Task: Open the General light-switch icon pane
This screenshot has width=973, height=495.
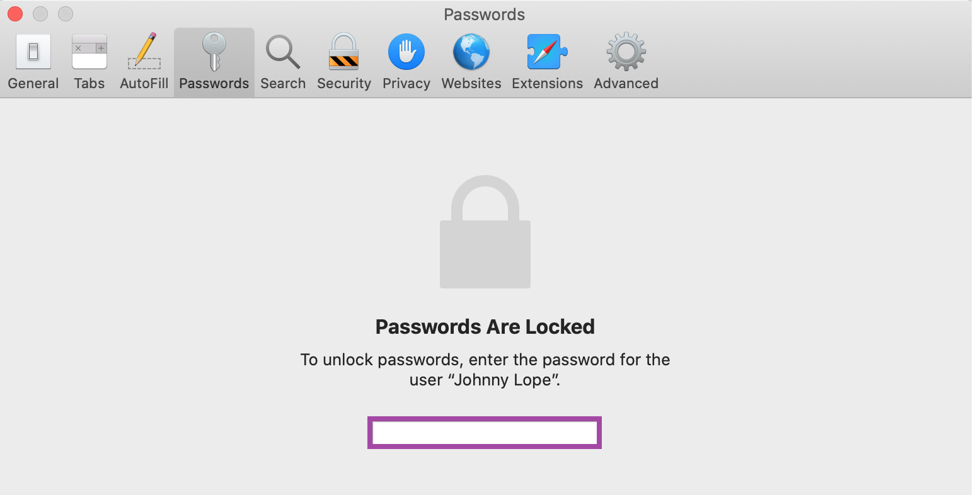Action: (33, 52)
